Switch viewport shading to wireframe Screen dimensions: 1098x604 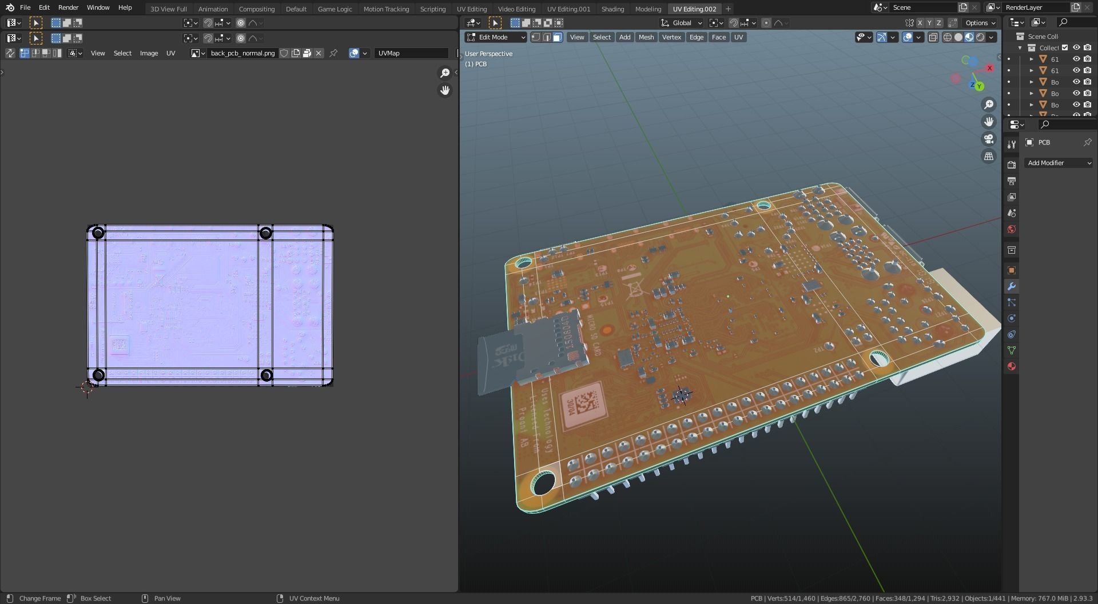[x=948, y=37]
